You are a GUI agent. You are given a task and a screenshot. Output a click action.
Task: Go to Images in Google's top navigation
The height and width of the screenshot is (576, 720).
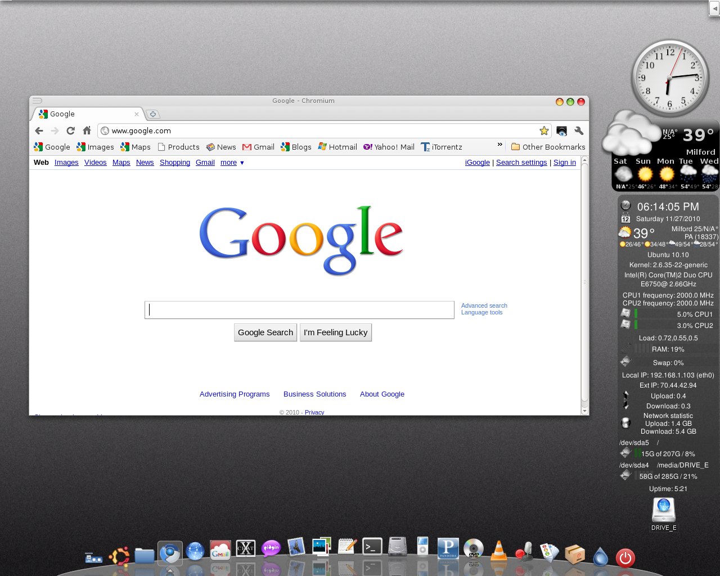pos(66,163)
